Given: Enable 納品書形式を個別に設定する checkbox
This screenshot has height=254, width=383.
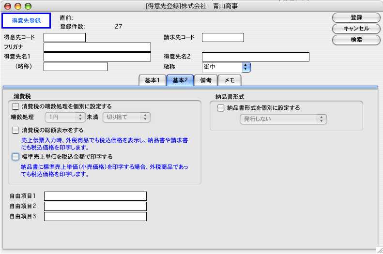Looking at the screenshot, I should pos(221,108).
